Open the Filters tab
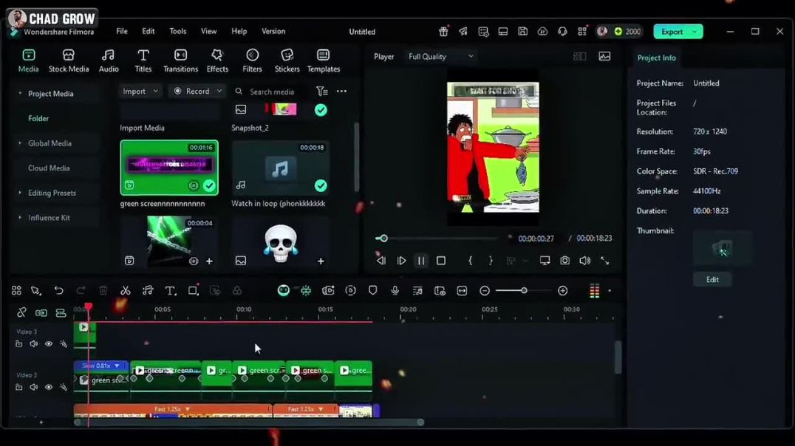Viewport: 795px width, 446px height. coord(252,61)
